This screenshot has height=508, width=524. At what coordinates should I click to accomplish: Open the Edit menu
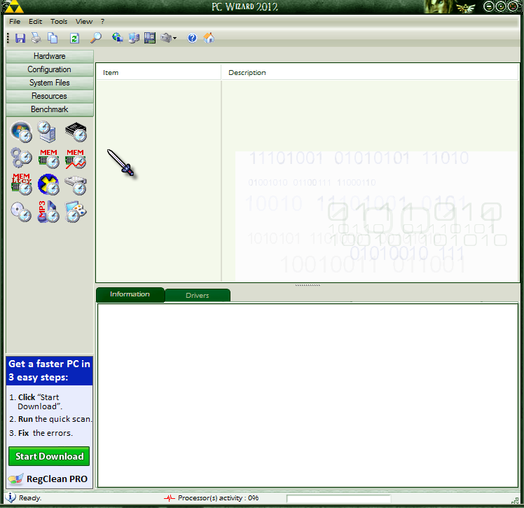36,22
